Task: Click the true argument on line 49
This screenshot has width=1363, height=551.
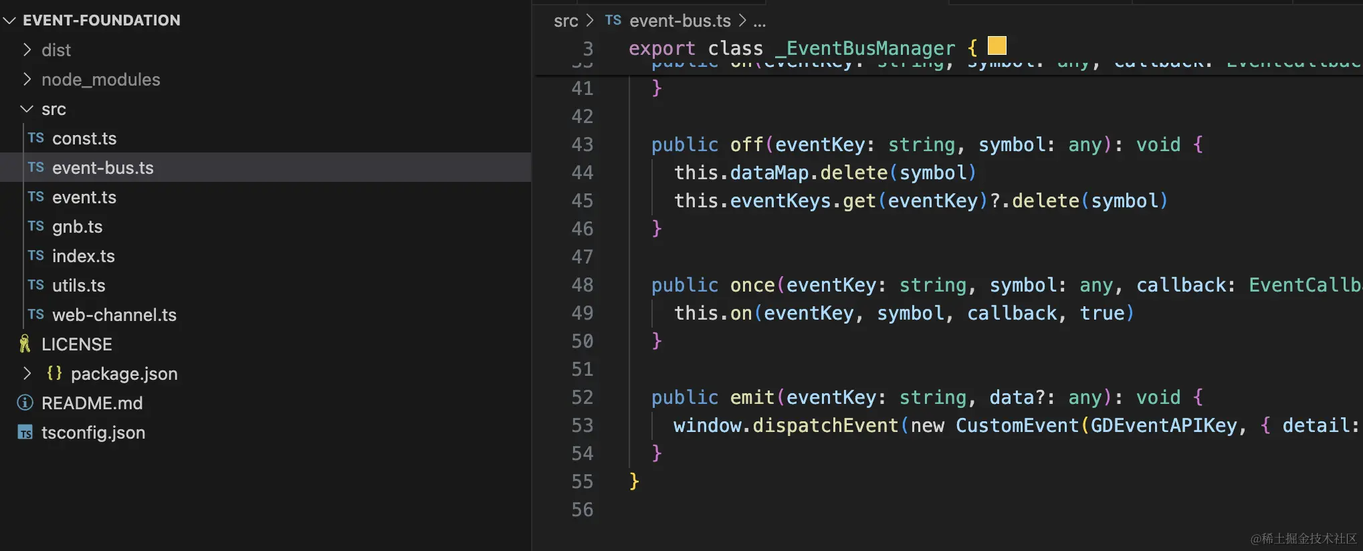Action: pyautogui.click(x=1102, y=313)
